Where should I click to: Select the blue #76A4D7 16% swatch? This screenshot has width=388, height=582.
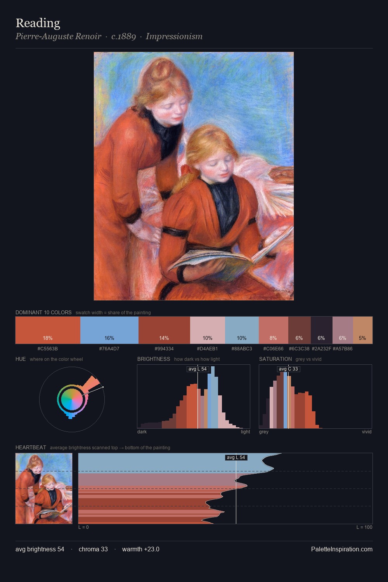[x=109, y=330]
